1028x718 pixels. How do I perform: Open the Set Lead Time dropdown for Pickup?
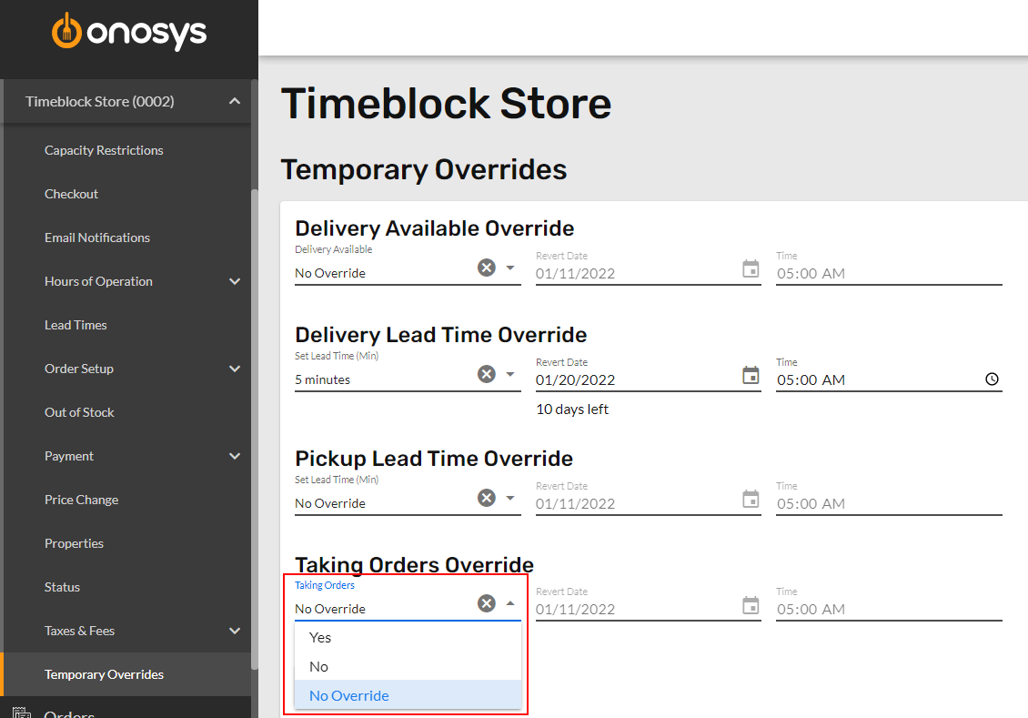509,498
